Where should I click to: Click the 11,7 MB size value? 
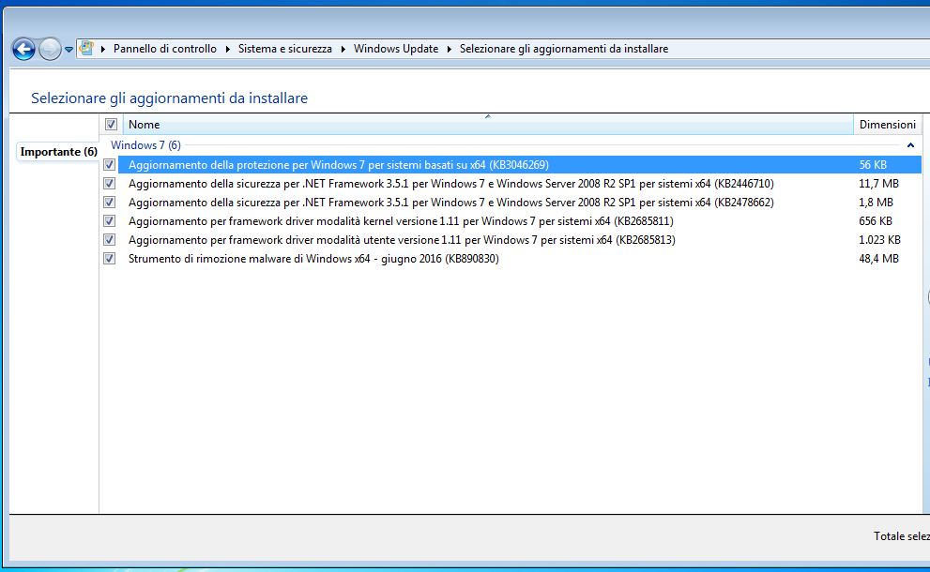[x=878, y=184]
